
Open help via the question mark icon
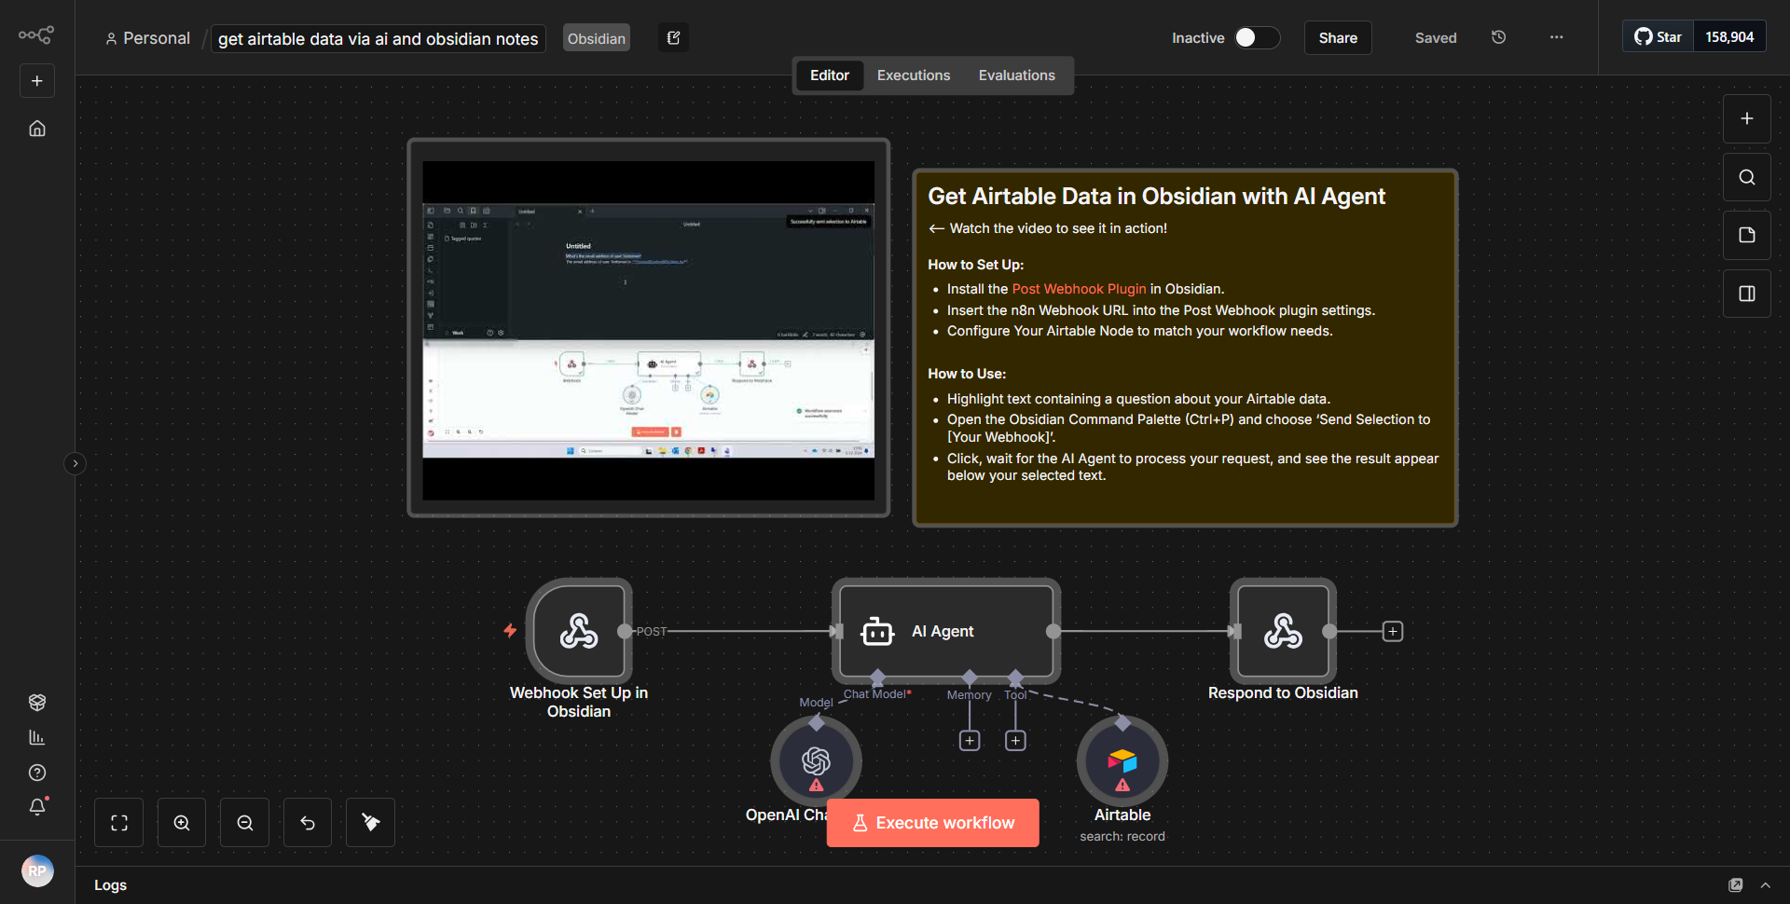(37, 773)
